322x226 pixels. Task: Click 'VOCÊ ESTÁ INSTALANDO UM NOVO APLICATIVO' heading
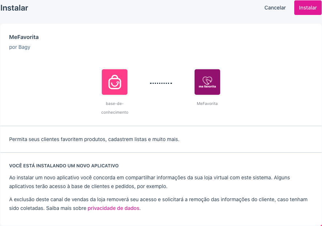pyautogui.click(x=64, y=166)
